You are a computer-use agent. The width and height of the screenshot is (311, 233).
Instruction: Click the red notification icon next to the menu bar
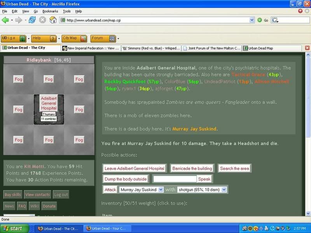300,11
